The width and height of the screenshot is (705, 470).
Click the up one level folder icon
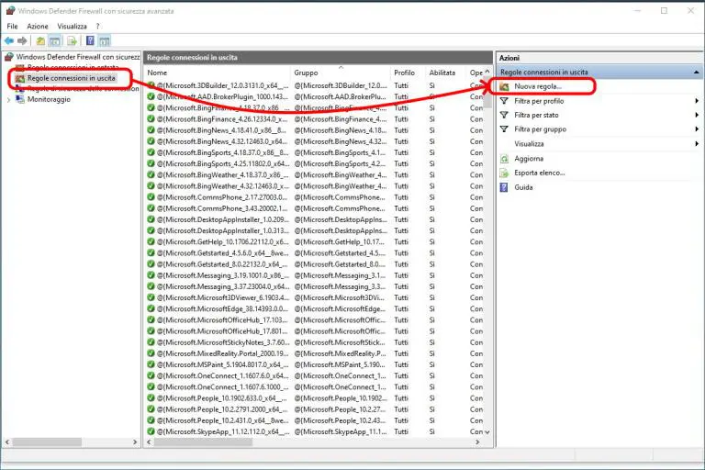coord(40,41)
